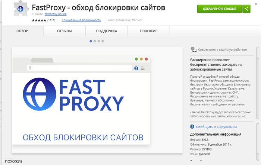The height and width of the screenshot is (165, 261).
Task: Select the second screenshot carousel dot
Action: click(x=95, y=41)
